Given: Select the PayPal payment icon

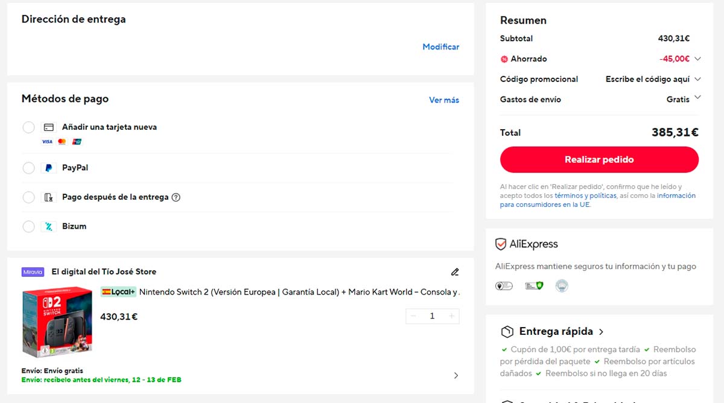Looking at the screenshot, I should 48,168.
